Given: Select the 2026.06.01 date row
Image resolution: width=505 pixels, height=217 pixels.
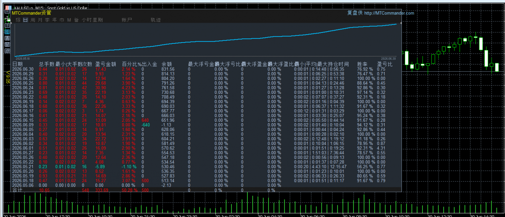Looking at the screenshot, I should click(x=23, y=148).
